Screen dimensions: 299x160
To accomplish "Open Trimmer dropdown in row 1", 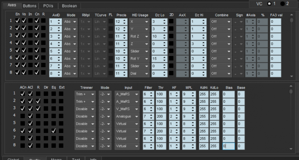I will pyautogui.click(x=85, y=94).
